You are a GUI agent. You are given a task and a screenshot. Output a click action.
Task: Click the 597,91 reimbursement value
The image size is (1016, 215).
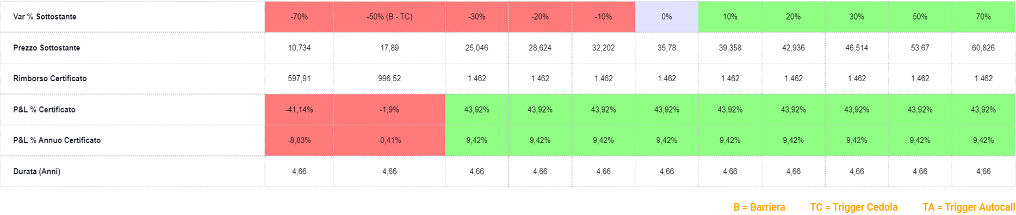click(x=299, y=79)
